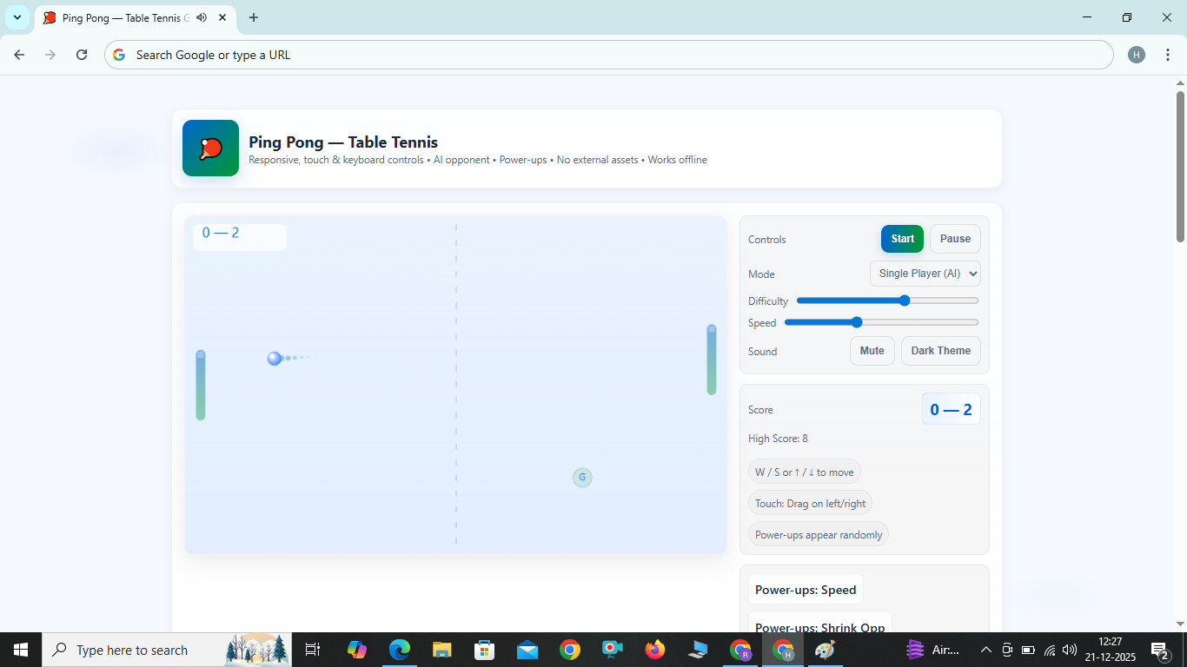Screen dimensions: 1187x667
Task: Open Microsoft Edge from the taskbar
Action: pos(400,650)
